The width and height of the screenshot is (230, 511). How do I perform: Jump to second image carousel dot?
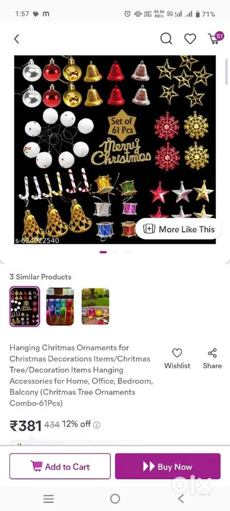(115, 252)
